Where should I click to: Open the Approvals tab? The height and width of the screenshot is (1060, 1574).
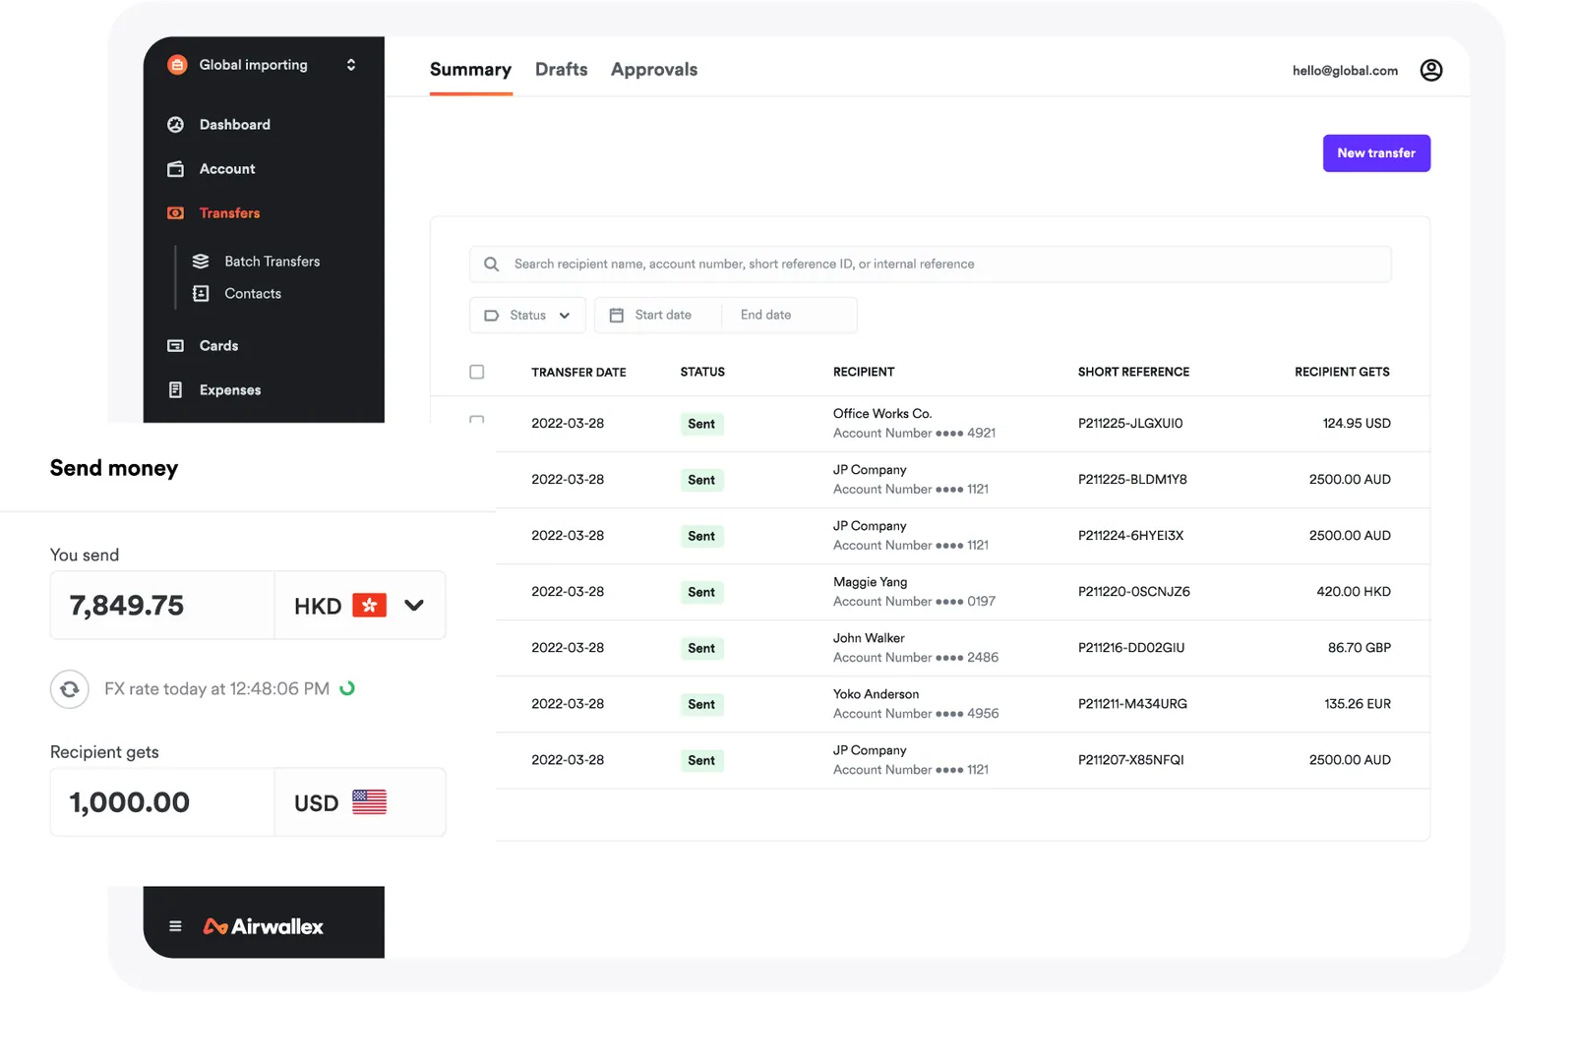click(x=654, y=70)
